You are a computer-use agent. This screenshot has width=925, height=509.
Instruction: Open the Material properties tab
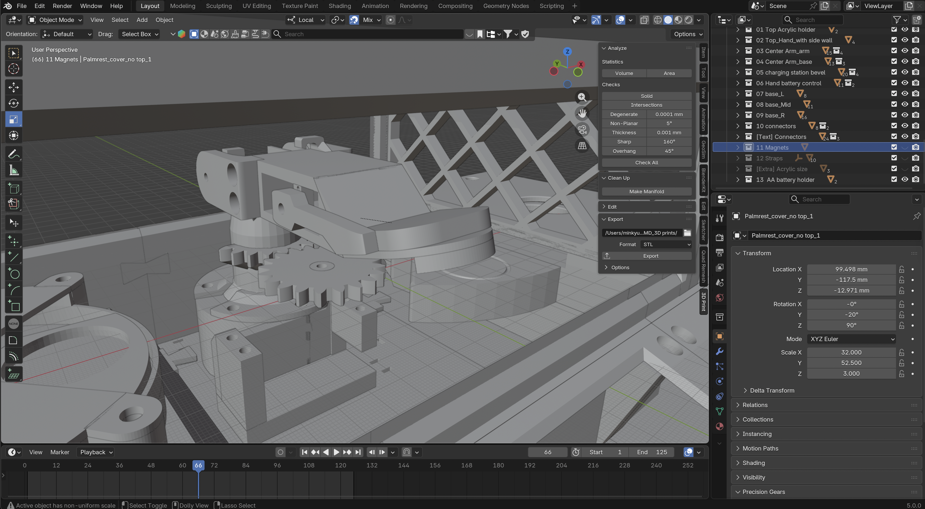(x=719, y=426)
